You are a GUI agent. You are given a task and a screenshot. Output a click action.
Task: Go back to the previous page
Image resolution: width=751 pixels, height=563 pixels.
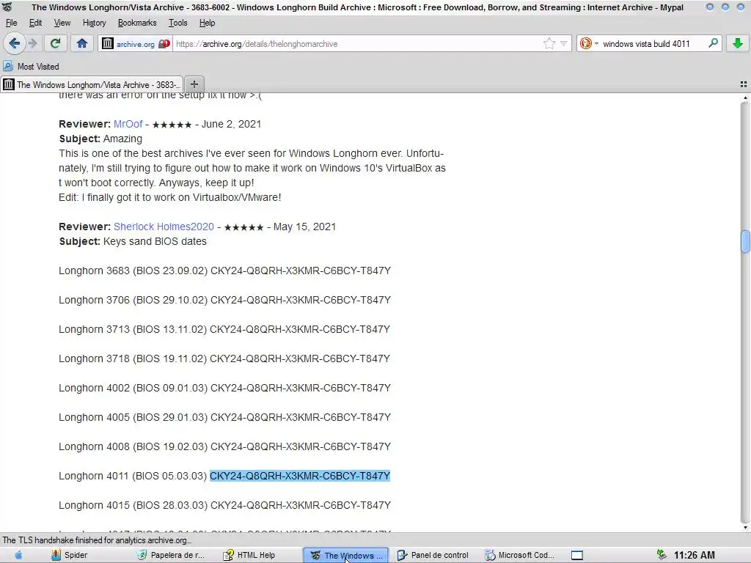click(x=14, y=43)
